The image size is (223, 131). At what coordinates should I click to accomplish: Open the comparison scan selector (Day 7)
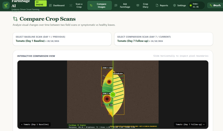(x=164, y=39)
